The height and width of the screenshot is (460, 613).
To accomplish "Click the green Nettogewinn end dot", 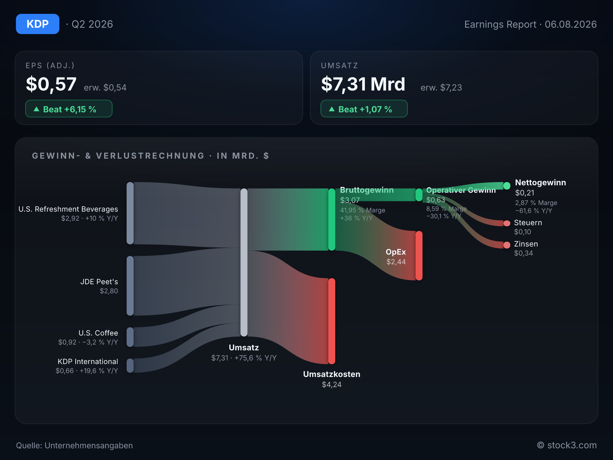I will [507, 186].
